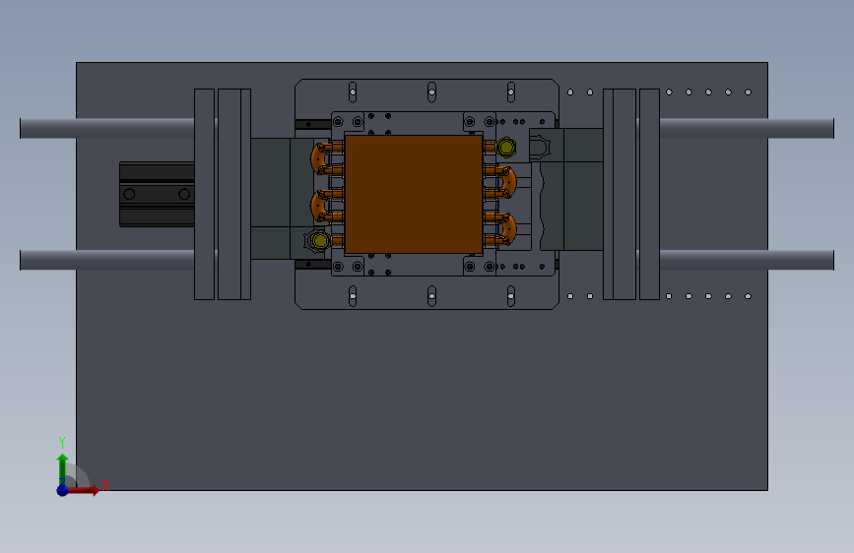Select the lower orange curved tube left of the block
The image size is (854, 553).
(x=319, y=206)
